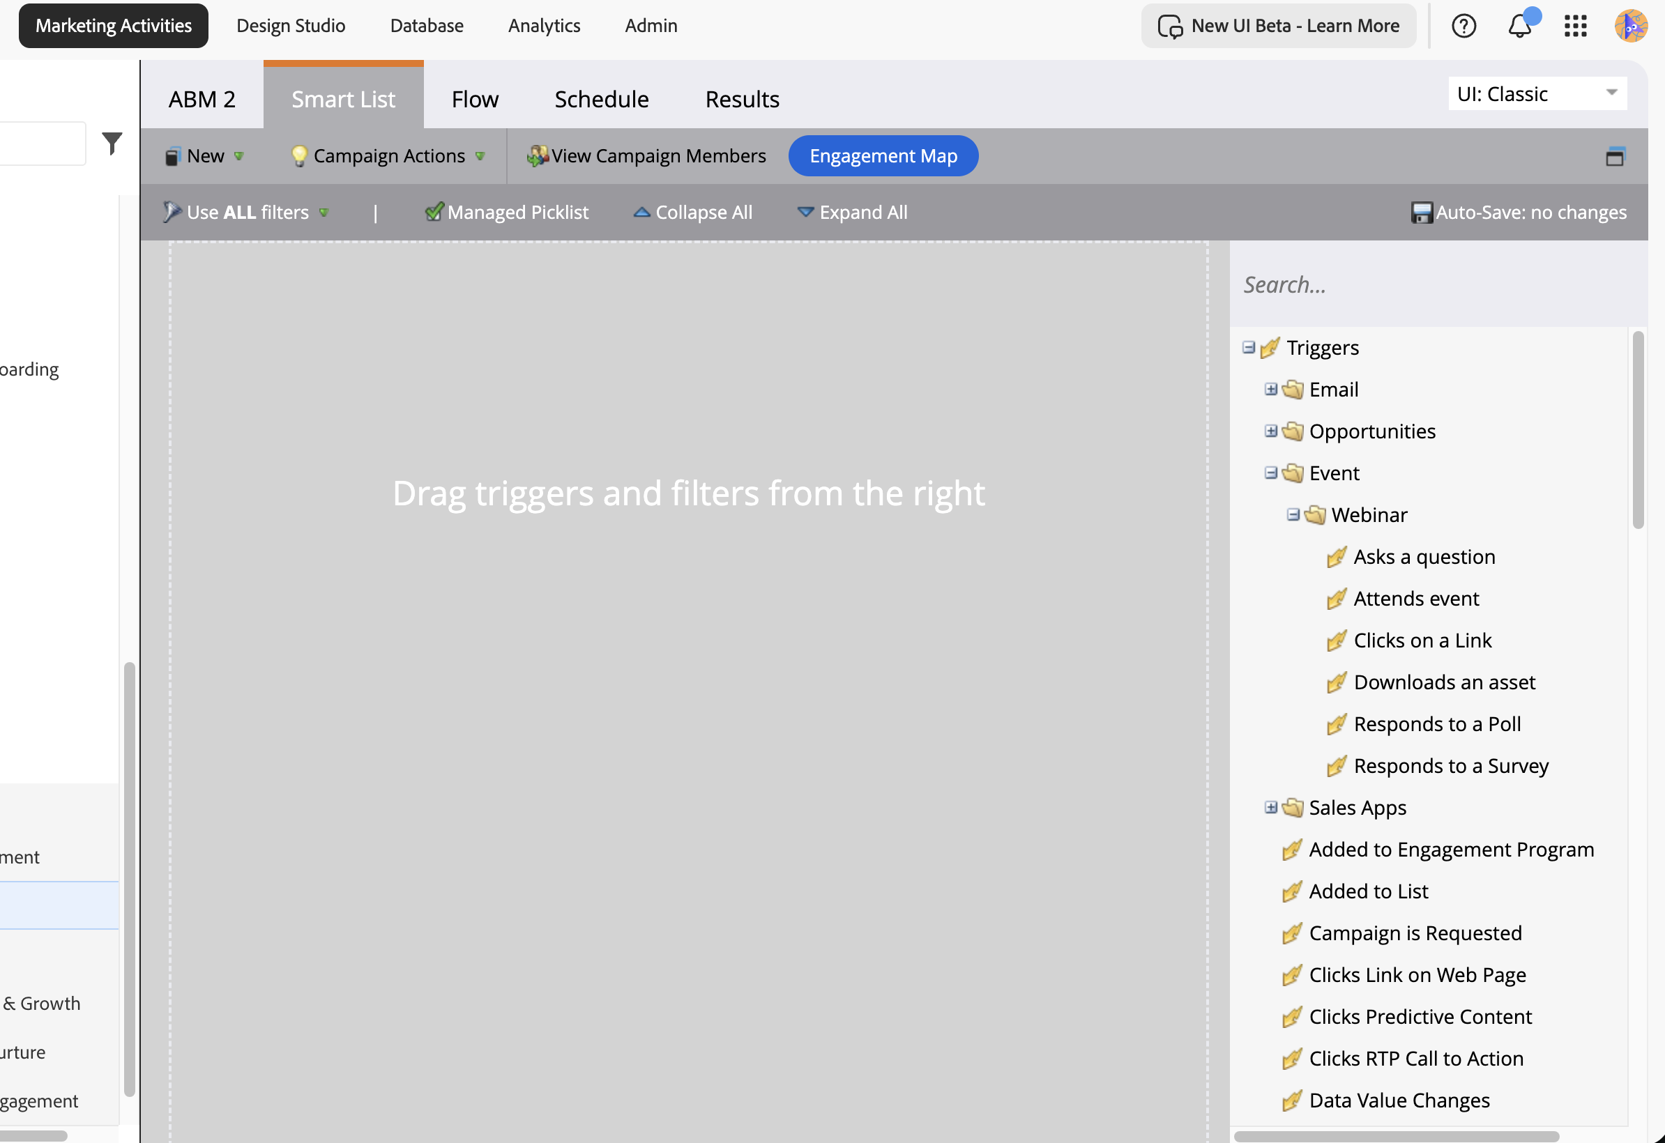This screenshot has width=1665, height=1143.
Task: Open notifications bell icon
Action: [x=1519, y=26]
